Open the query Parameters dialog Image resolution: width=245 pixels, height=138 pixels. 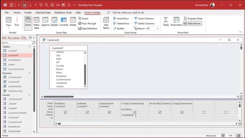(x=176, y=21)
